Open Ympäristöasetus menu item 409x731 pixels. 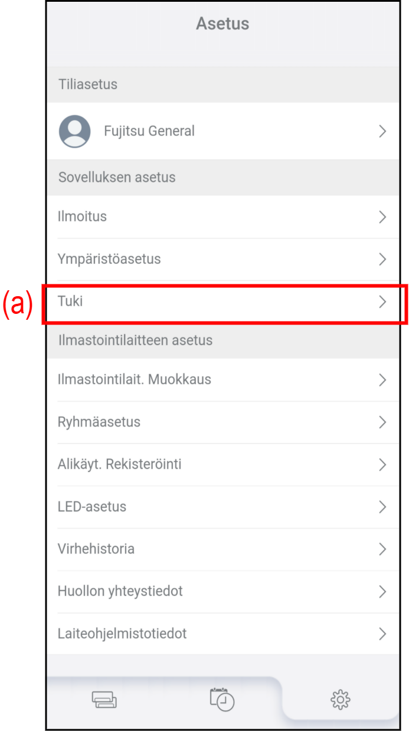pos(109,259)
